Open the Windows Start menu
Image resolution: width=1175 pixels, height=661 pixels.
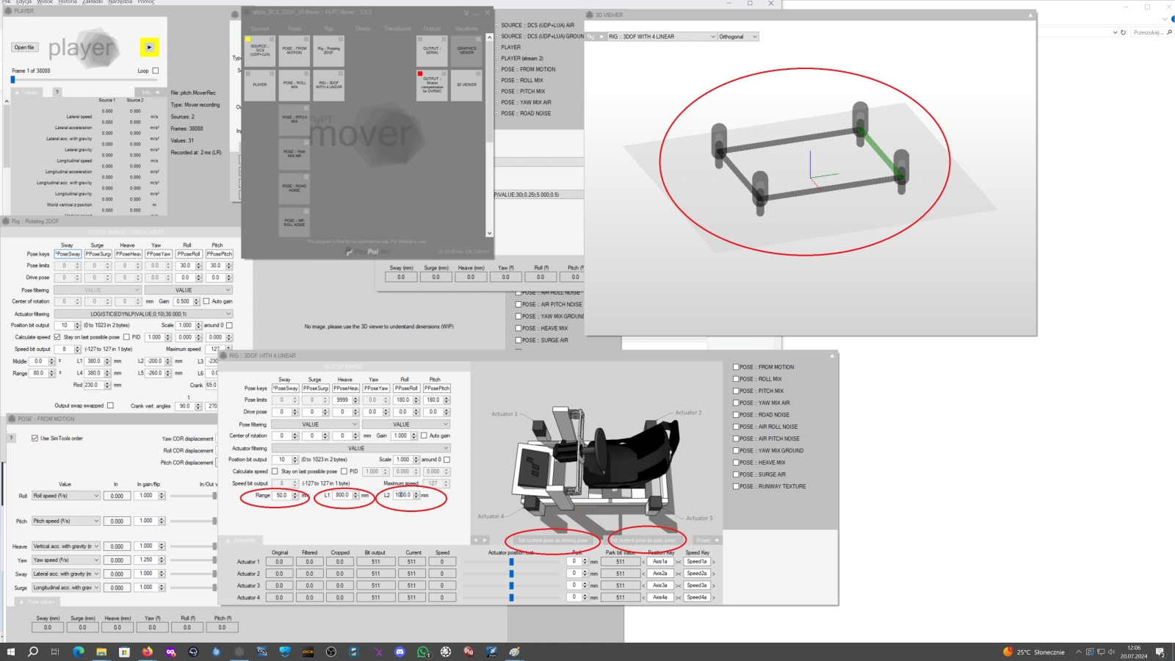tap(10, 651)
